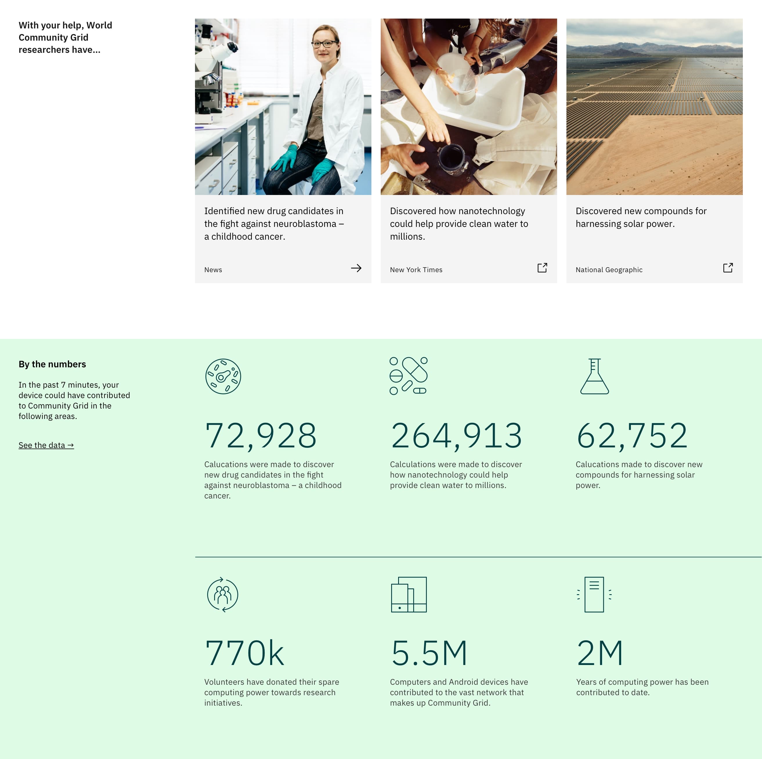The width and height of the screenshot is (762, 759).
Task: Click the pills/medicine research icon
Action: (x=409, y=377)
